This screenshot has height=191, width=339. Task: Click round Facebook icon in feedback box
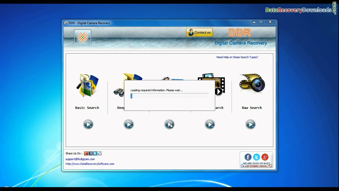tap(248, 157)
